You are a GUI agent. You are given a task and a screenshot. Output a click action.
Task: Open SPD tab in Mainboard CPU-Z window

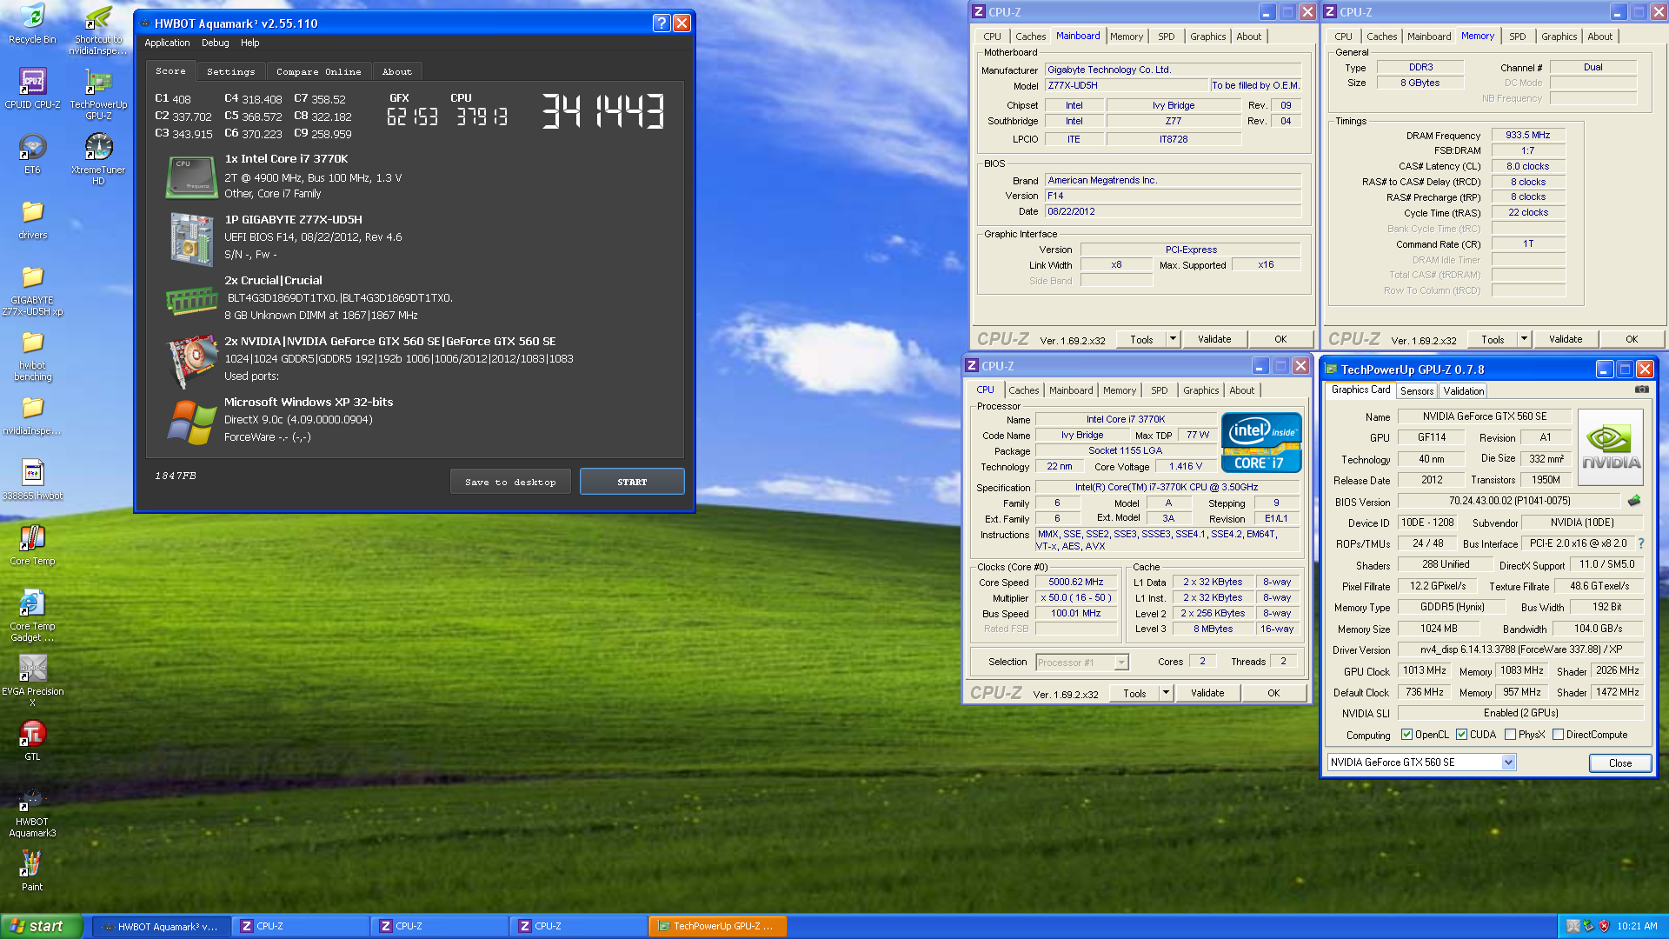[x=1166, y=37]
